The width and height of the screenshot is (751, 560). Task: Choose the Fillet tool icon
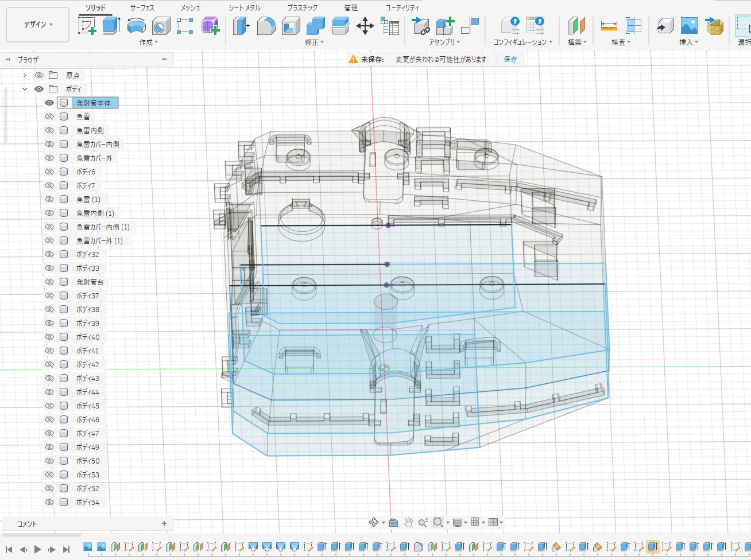[x=266, y=26]
